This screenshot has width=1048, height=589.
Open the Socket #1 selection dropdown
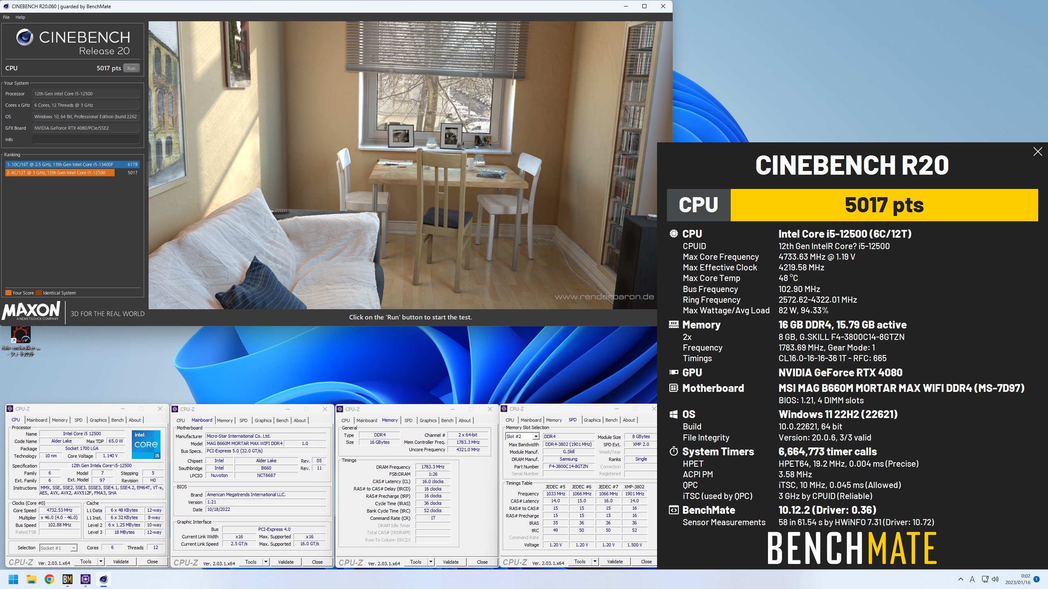point(58,548)
